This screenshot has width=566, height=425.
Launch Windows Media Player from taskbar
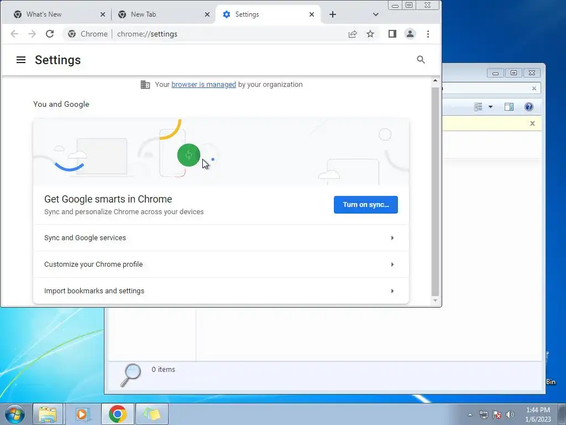click(82, 414)
